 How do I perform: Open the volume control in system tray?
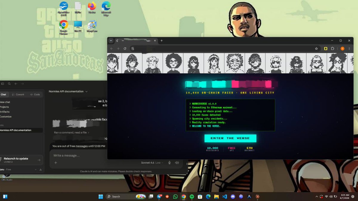331,197
